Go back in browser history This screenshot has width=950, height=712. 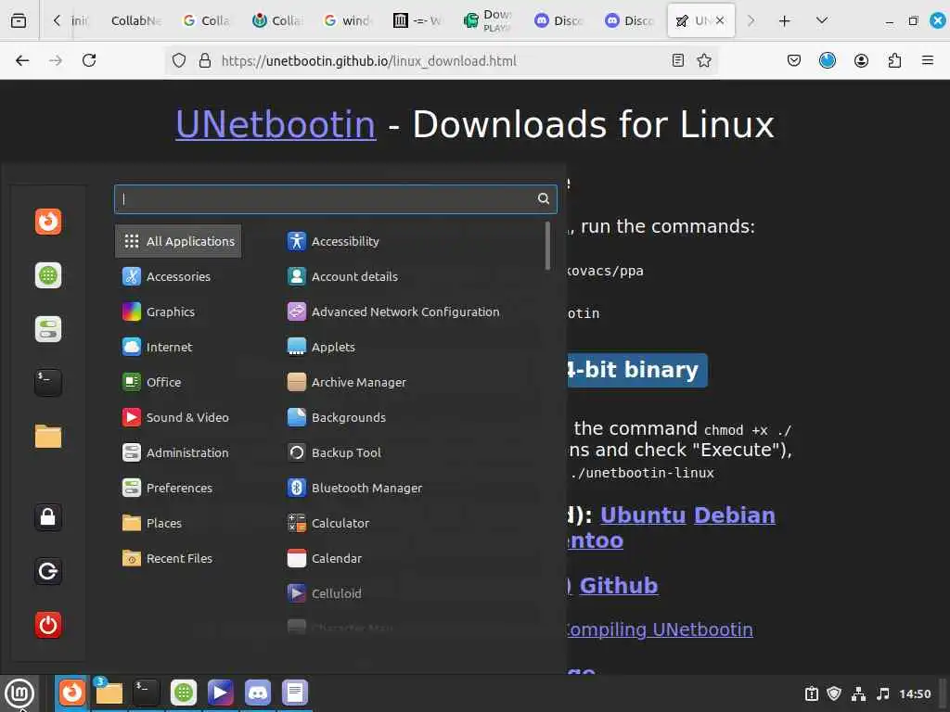[x=22, y=60]
